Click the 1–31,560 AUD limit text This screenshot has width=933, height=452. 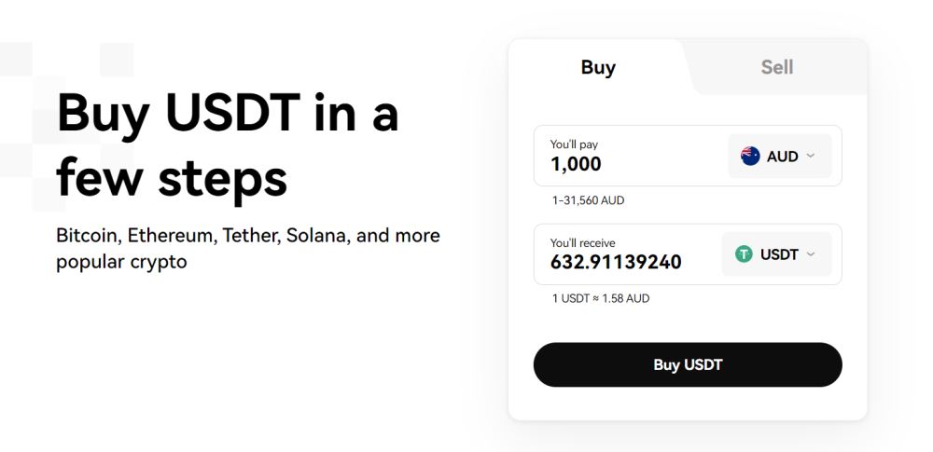tap(588, 200)
